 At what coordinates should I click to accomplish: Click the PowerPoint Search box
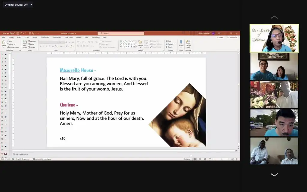point(121,33)
